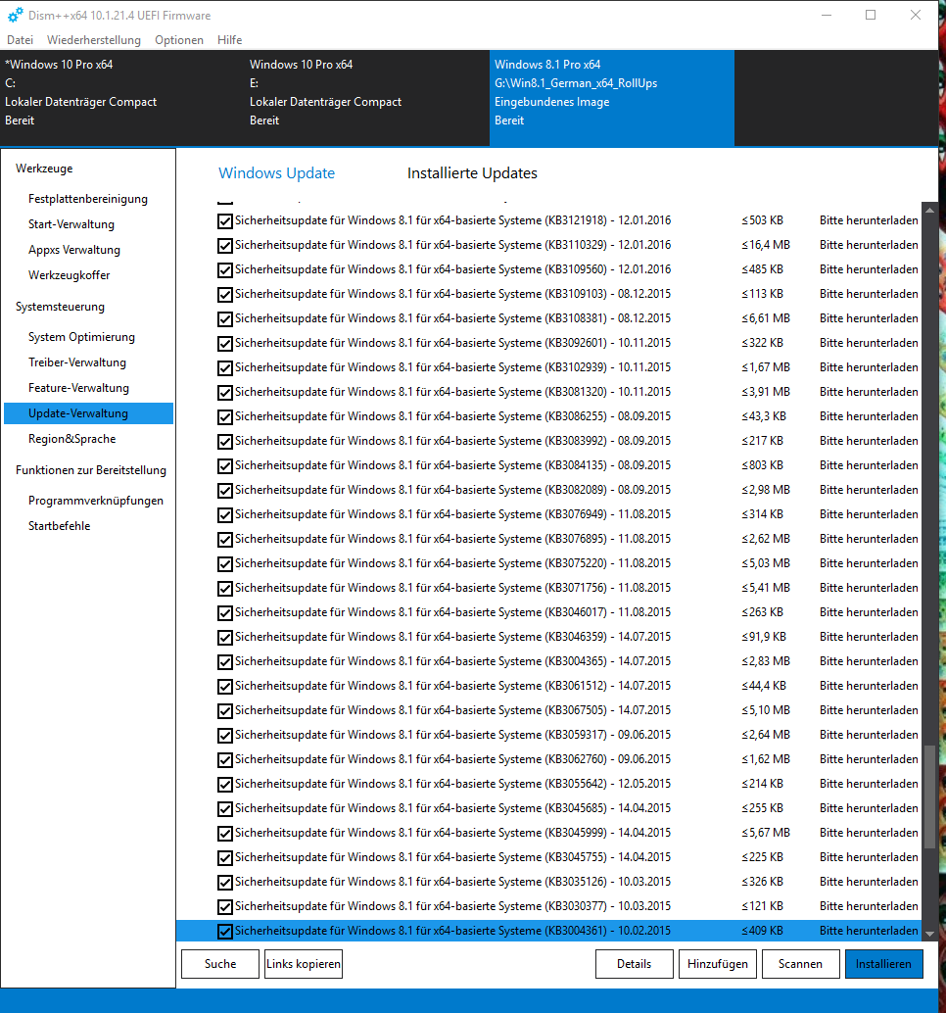Open Region&Sprache in sidebar

(x=71, y=439)
